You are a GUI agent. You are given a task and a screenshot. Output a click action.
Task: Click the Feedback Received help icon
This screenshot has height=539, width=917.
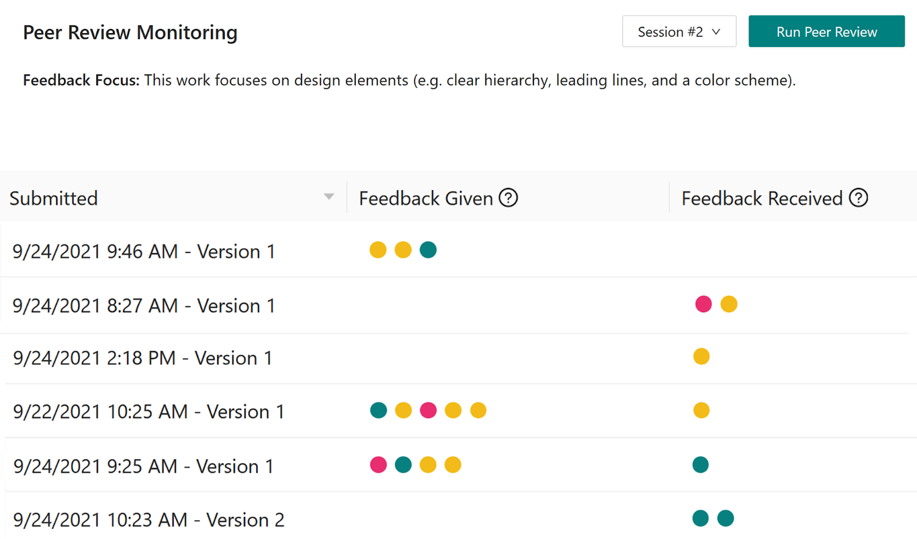coord(858,198)
